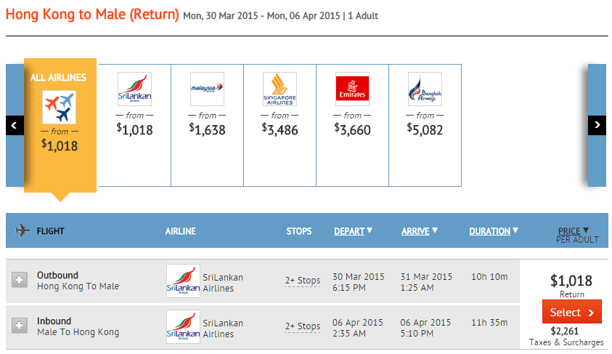
Task: Select the Emirates logo
Action: [352, 89]
